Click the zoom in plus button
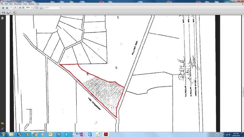This screenshot has width=244, height=137. coord(23,7)
